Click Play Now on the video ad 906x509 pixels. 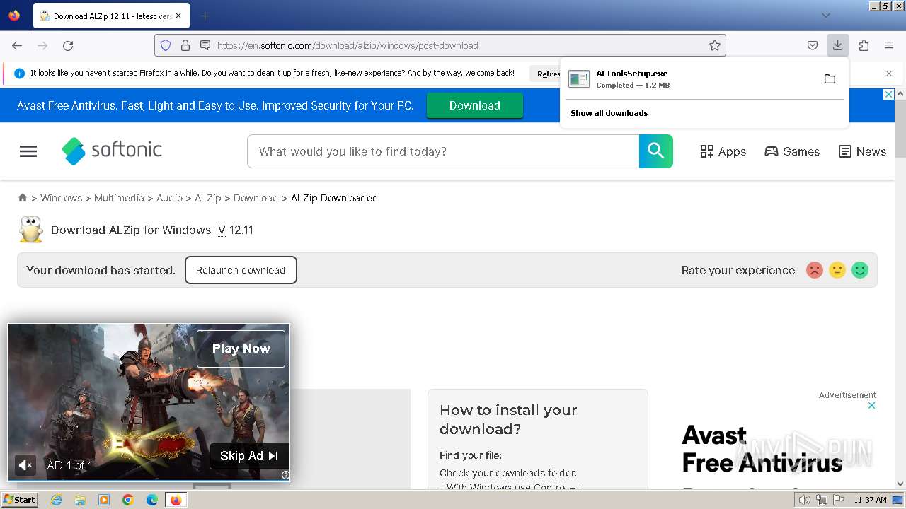coord(241,349)
